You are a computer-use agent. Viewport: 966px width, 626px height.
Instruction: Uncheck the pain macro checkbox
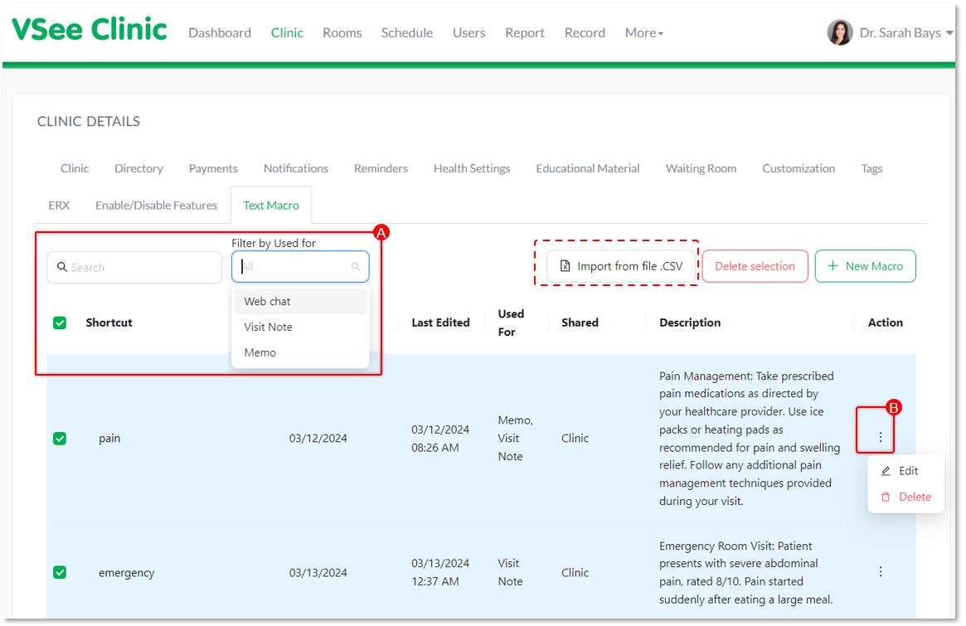click(x=60, y=439)
